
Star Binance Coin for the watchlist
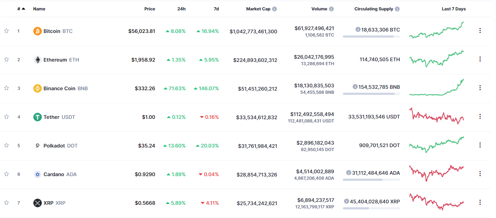(6, 88)
